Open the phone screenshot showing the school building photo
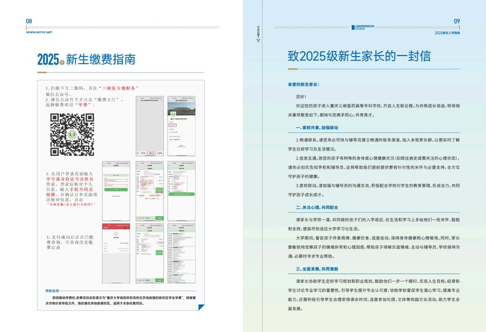The width and height of the screenshot is (486, 332). [x=181, y=126]
